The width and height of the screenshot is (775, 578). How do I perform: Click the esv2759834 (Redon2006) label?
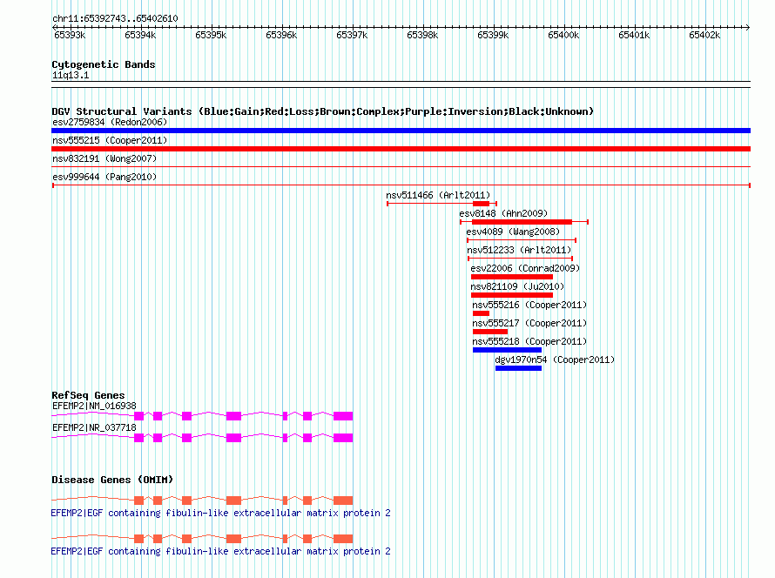110,122
